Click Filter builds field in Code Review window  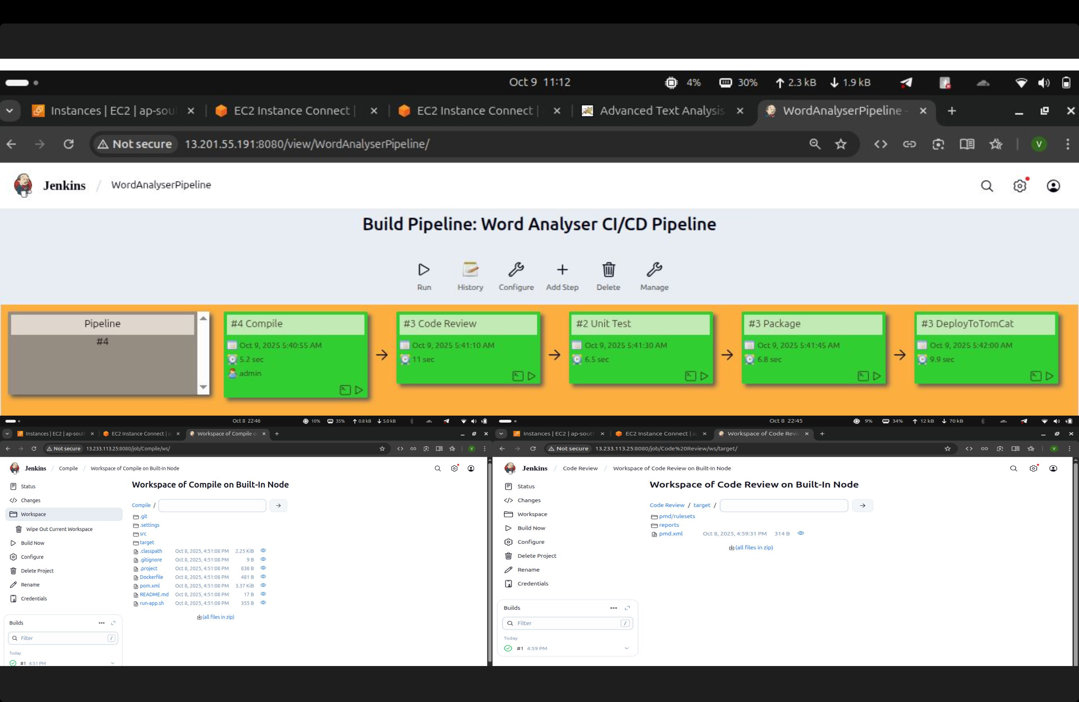[x=568, y=623]
